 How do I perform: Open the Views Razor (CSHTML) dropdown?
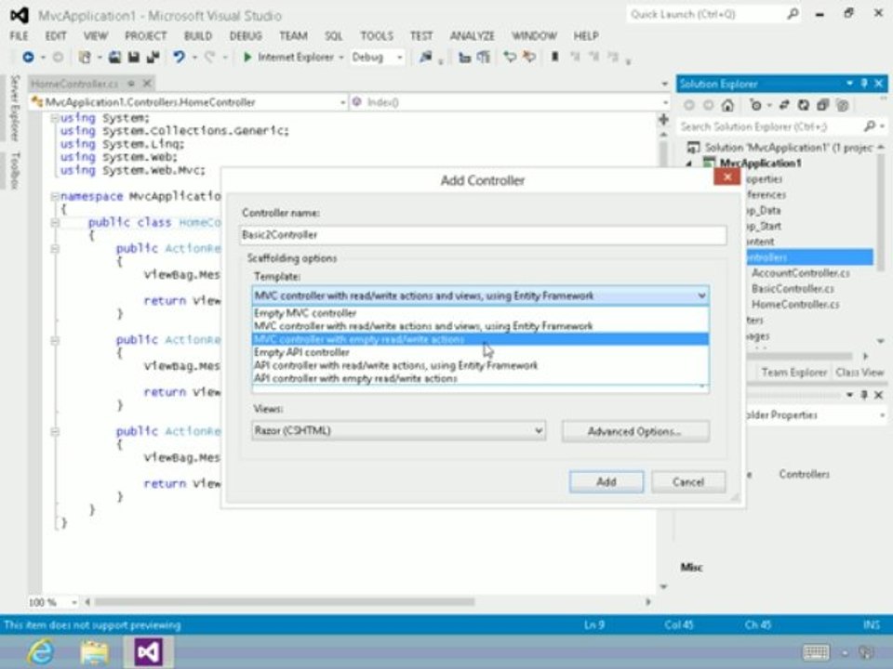pos(539,430)
